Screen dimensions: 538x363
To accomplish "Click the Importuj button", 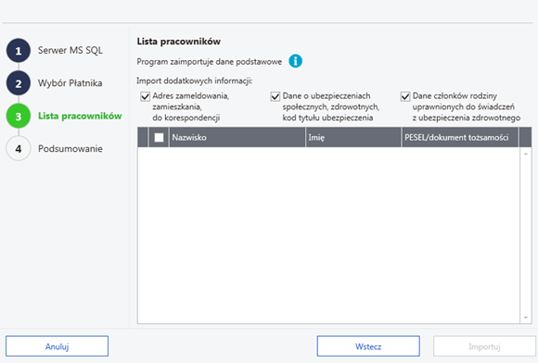I will pos(484,346).
